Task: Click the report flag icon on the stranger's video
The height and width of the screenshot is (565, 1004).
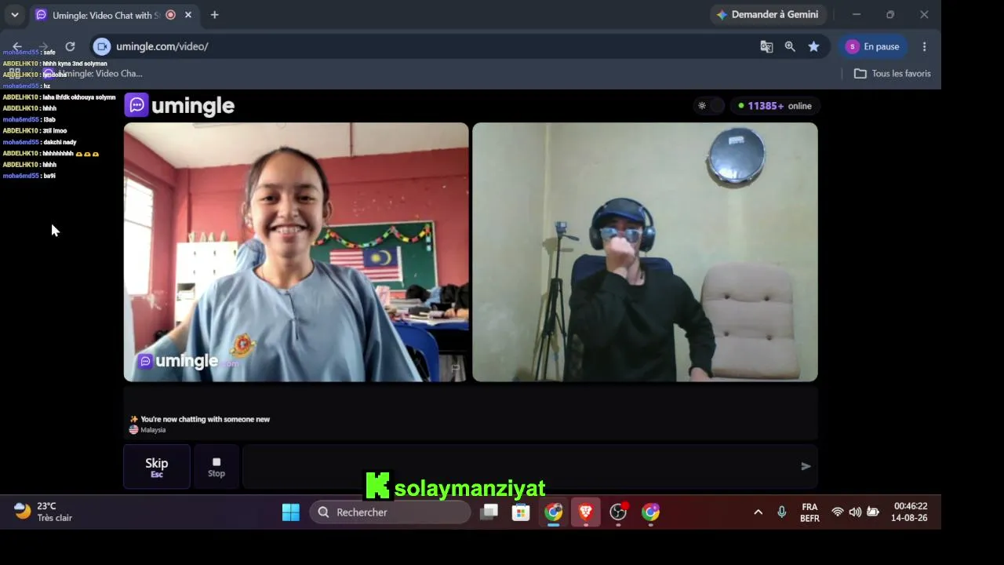Action: click(455, 367)
